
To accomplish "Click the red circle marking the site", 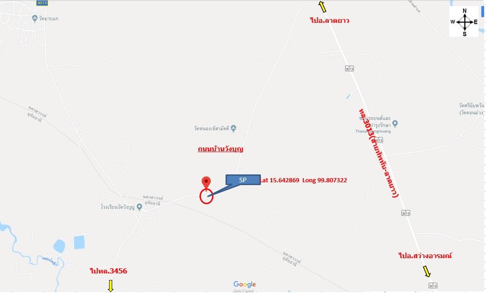I will pyautogui.click(x=206, y=196).
